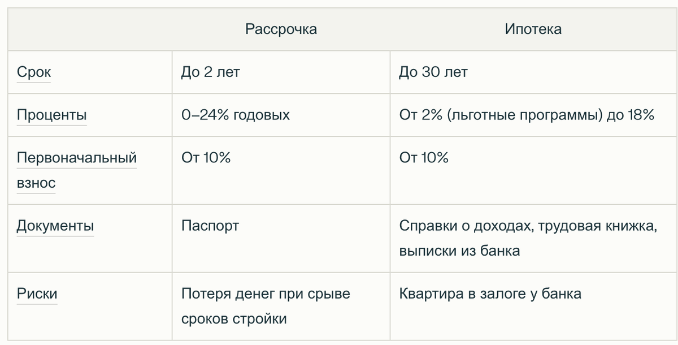The image size is (678, 345).
Task: Click the Рассрочка column header
Action: point(281,29)
